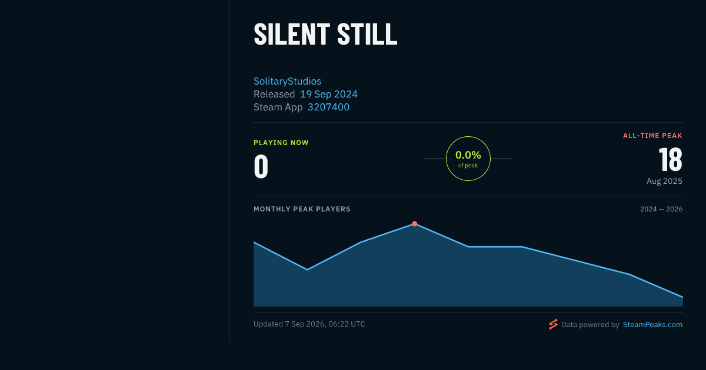Open Steam App ID 3207400 link
This screenshot has width=706, height=370.
328,107
